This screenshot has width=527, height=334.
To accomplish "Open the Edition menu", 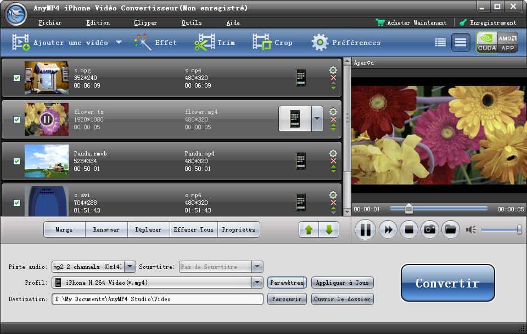I will click(98, 22).
